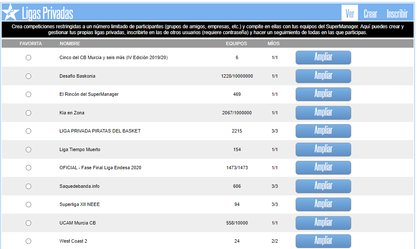Select Kia en Zona favorite radio button
Screen dimensions: 417x249
coord(28,113)
